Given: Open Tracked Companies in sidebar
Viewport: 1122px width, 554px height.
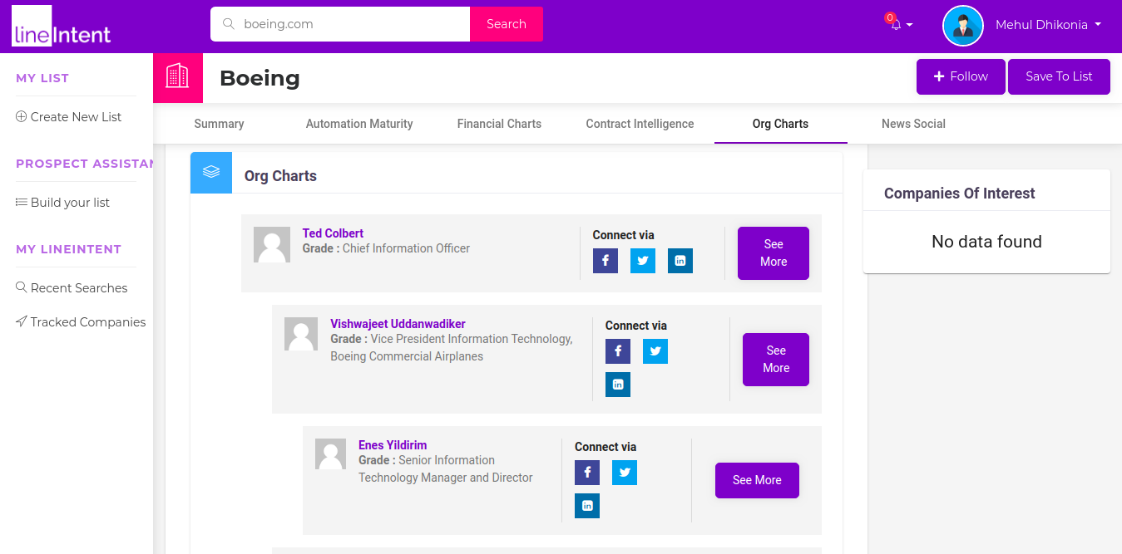Looking at the screenshot, I should (x=87, y=322).
